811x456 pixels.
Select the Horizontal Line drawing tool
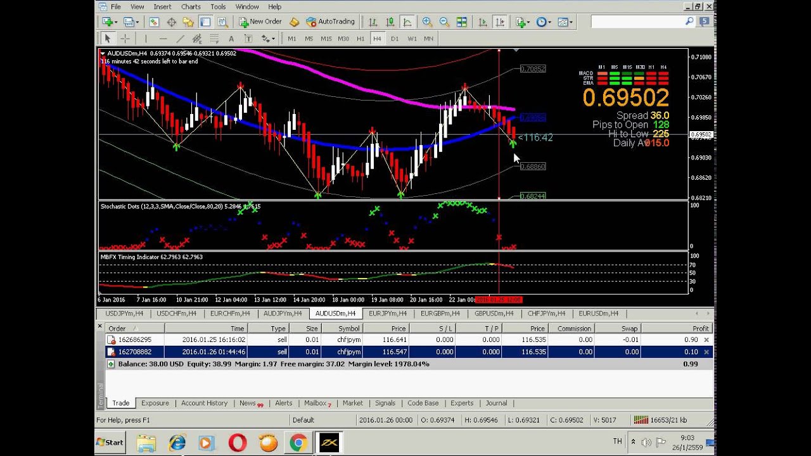point(163,39)
